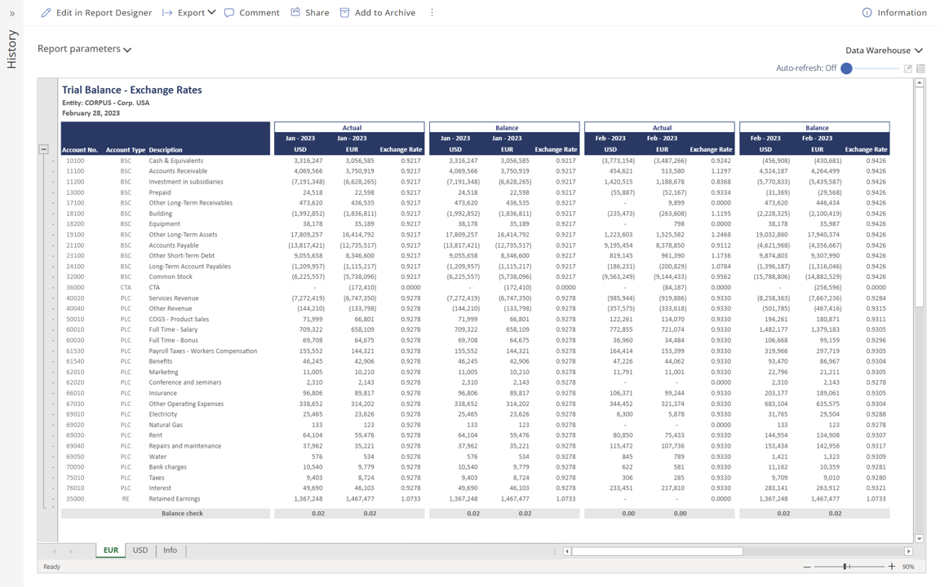Expand the History side panel chevrons
Image resolution: width=940 pixels, height=587 pixels.
click(11, 13)
